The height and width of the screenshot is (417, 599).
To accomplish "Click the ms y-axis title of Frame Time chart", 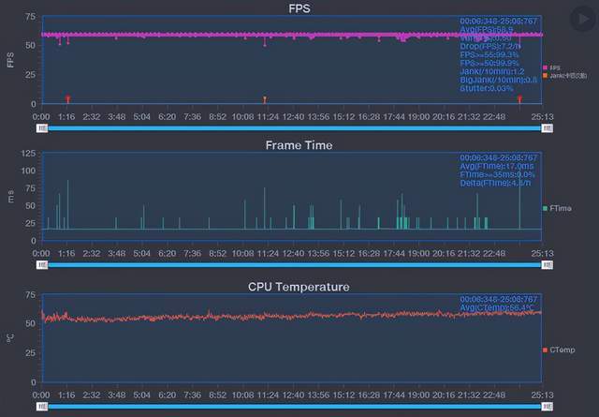I will [10, 196].
